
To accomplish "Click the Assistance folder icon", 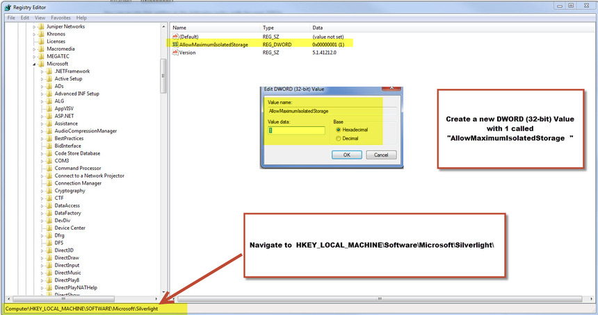I will click(49, 124).
